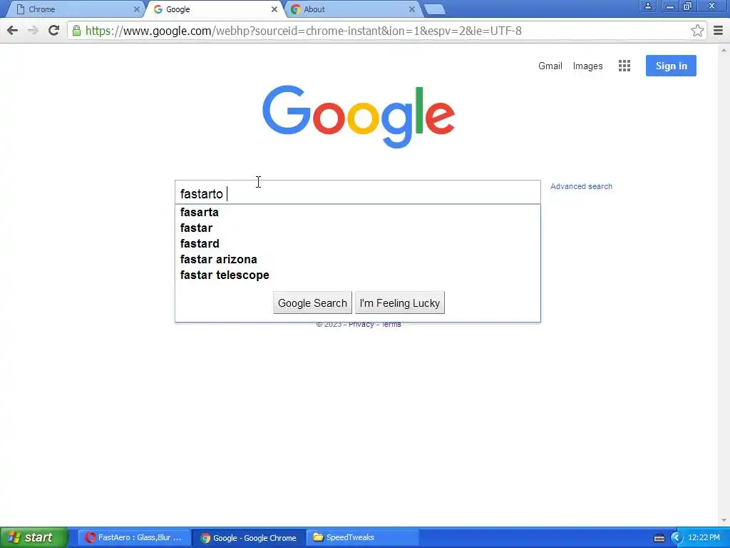
Task: Bookmark this page with the star icon
Action: (697, 31)
